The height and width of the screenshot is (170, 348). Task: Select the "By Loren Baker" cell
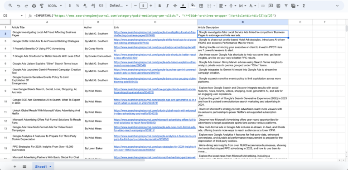[x=98, y=148]
